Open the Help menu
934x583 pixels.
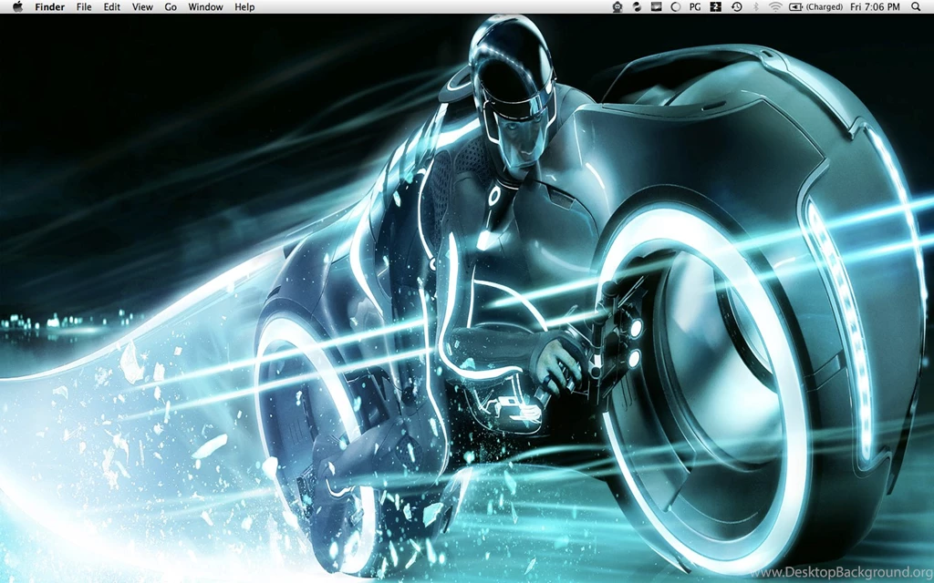click(244, 7)
